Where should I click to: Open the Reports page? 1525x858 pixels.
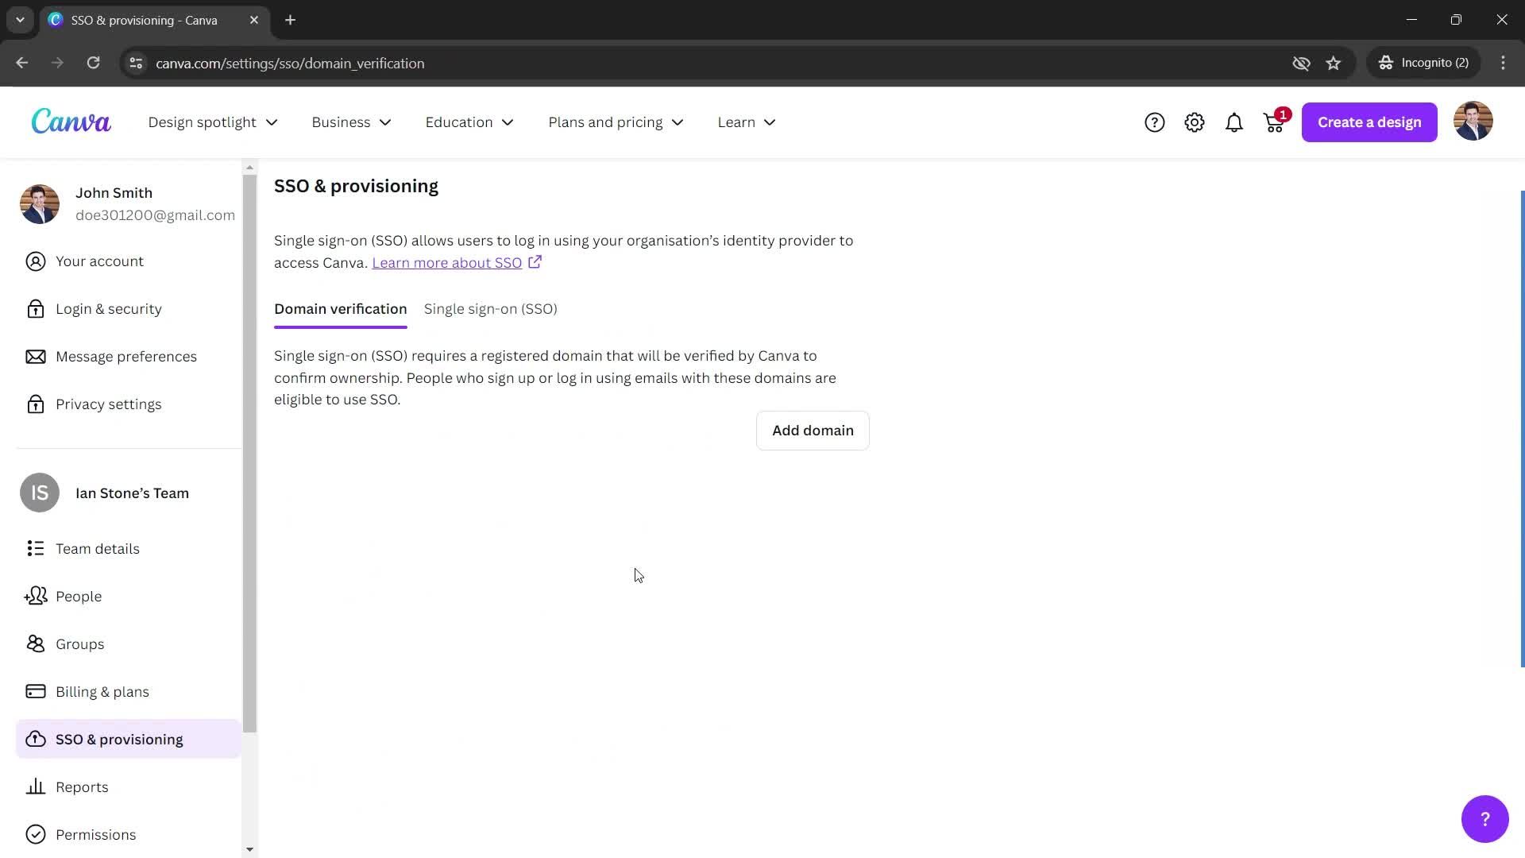pos(127,787)
